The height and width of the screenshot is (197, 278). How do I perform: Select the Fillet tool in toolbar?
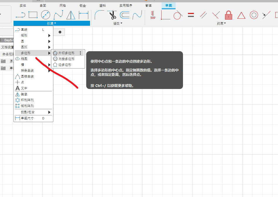coord(99,15)
